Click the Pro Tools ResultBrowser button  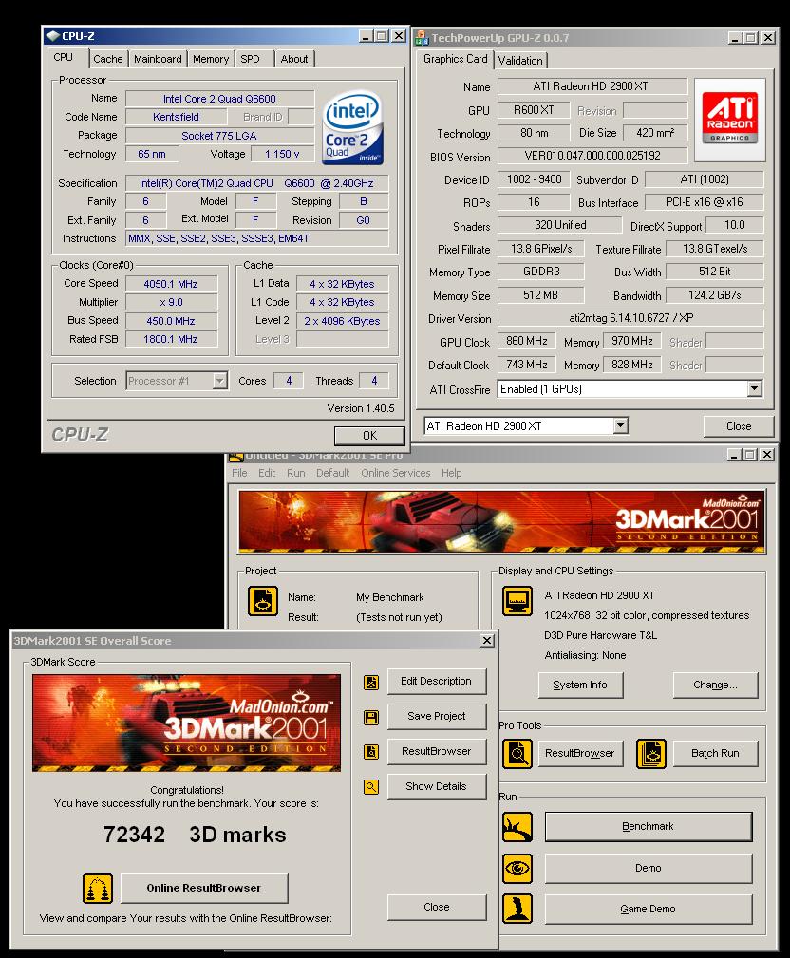(580, 753)
